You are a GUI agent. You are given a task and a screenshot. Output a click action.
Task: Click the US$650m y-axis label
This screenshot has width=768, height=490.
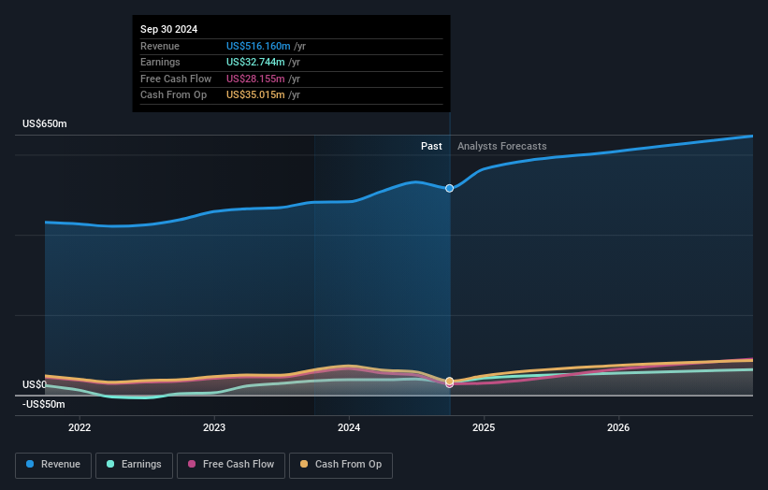[x=45, y=123]
